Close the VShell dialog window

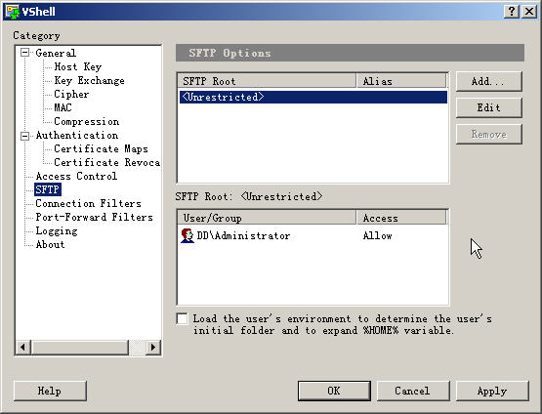[529, 12]
